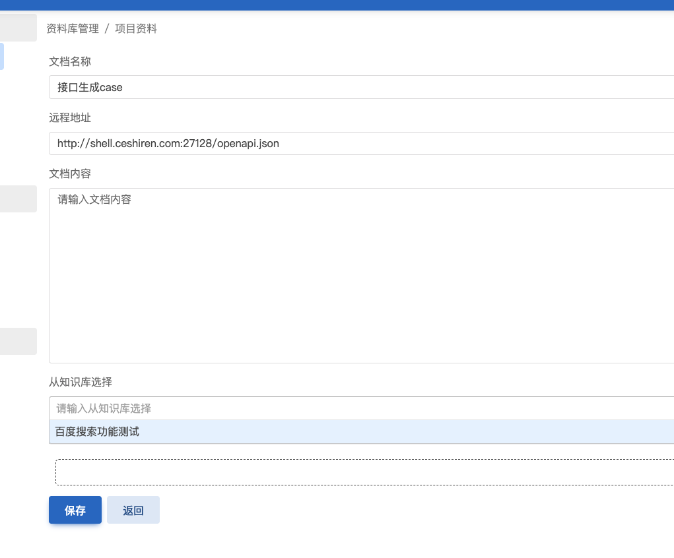Click the 文档名称 label

[70, 61]
